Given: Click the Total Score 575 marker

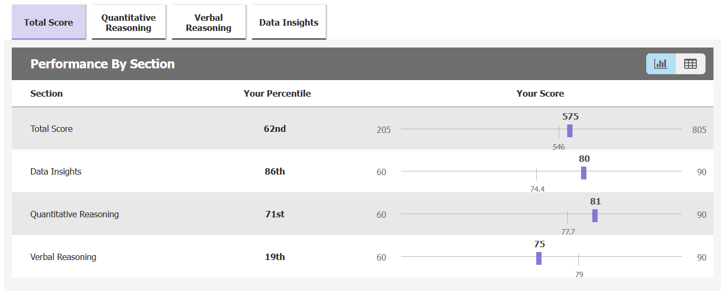Looking at the screenshot, I should pyautogui.click(x=570, y=130).
